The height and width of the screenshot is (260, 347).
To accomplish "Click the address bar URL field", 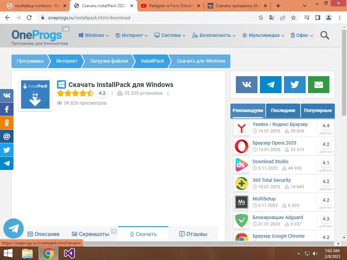I will 148,18.
